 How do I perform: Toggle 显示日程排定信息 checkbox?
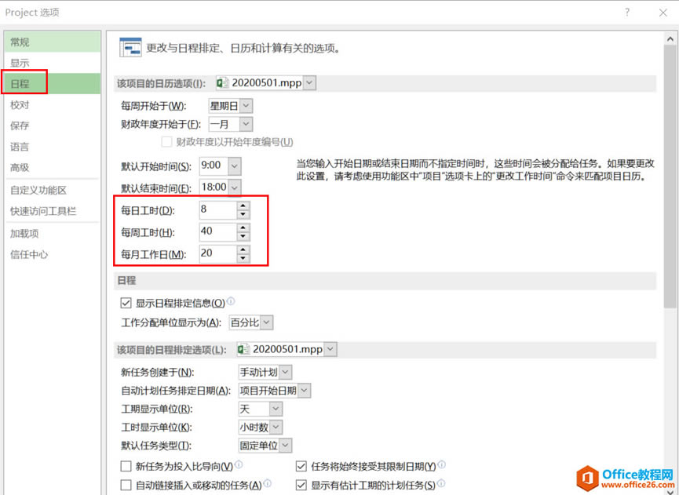click(x=126, y=303)
